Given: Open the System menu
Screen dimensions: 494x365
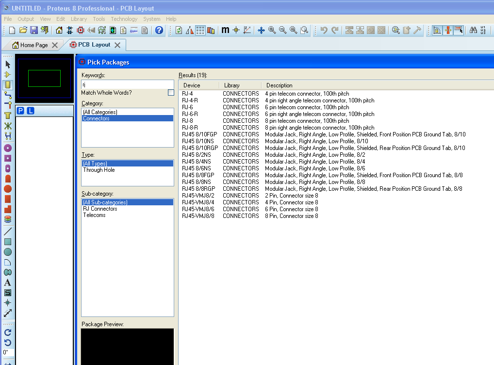Looking at the screenshot, I should click(152, 19).
